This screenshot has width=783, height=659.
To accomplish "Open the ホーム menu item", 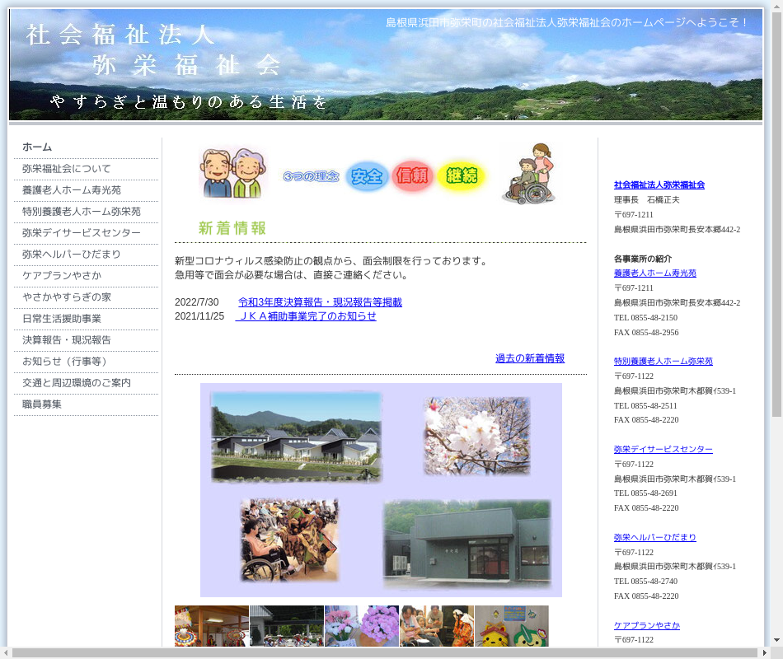I will [37, 147].
